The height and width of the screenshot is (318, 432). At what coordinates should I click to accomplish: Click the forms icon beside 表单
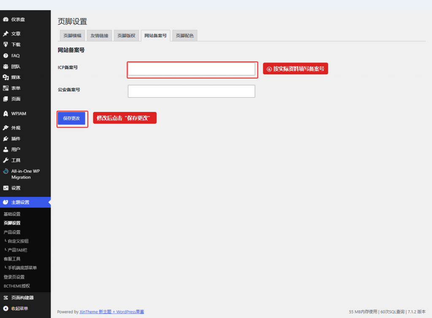(5, 88)
